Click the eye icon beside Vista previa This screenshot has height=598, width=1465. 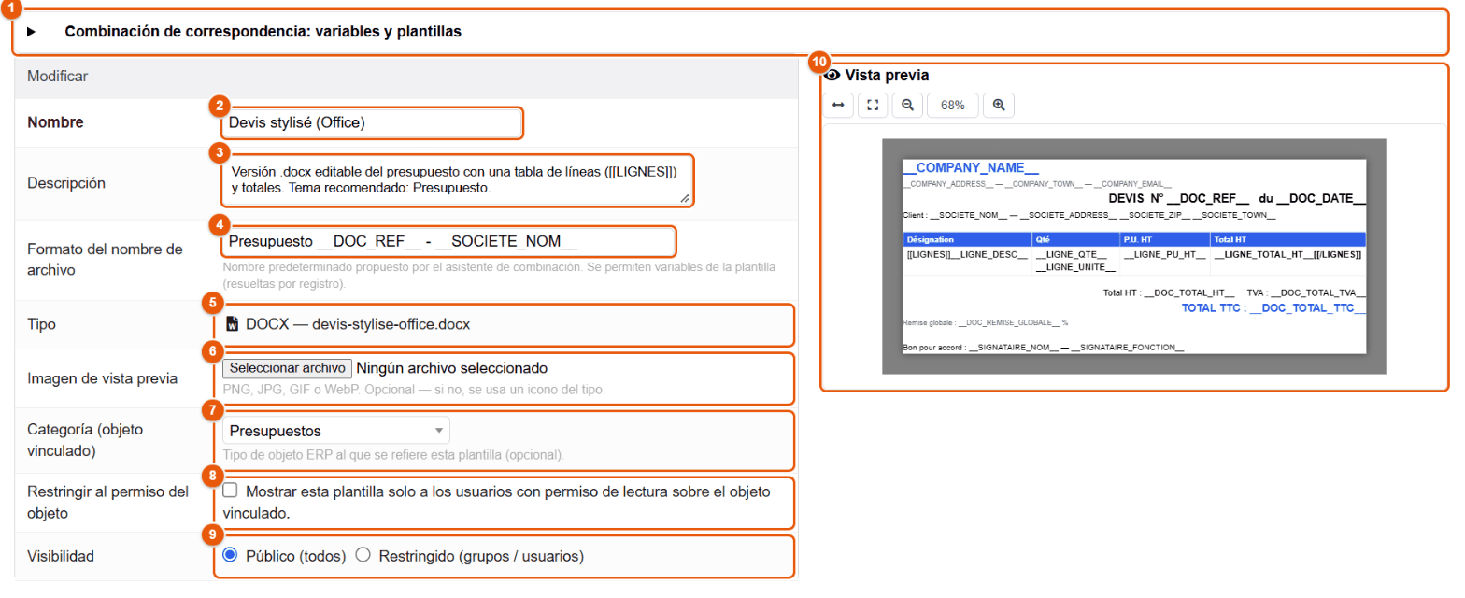(832, 75)
